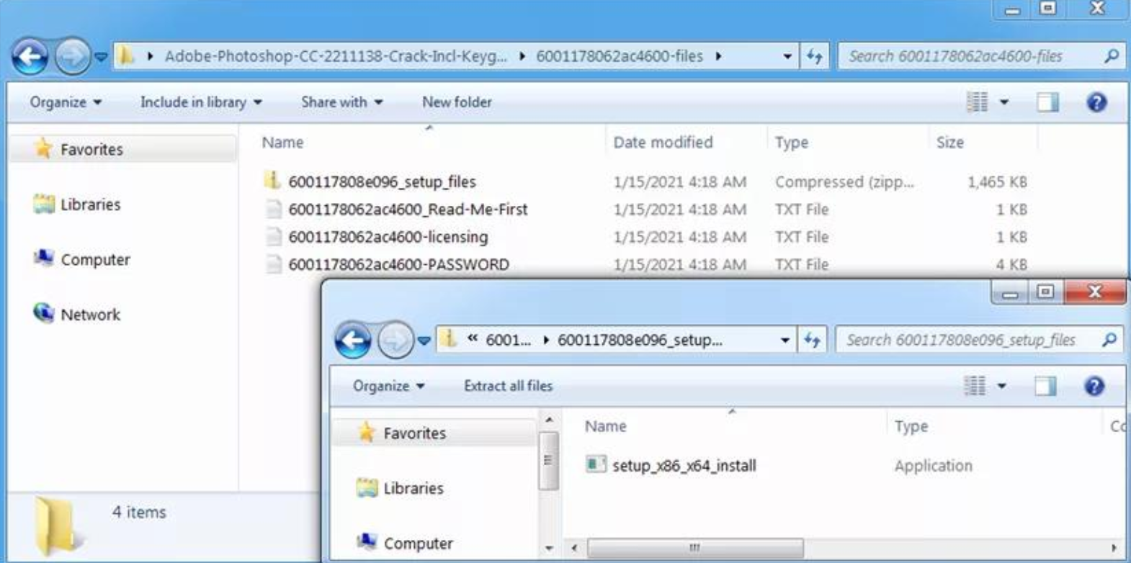Click the licensing file's document icon
Screen dimensions: 1131x563
[273, 237]
